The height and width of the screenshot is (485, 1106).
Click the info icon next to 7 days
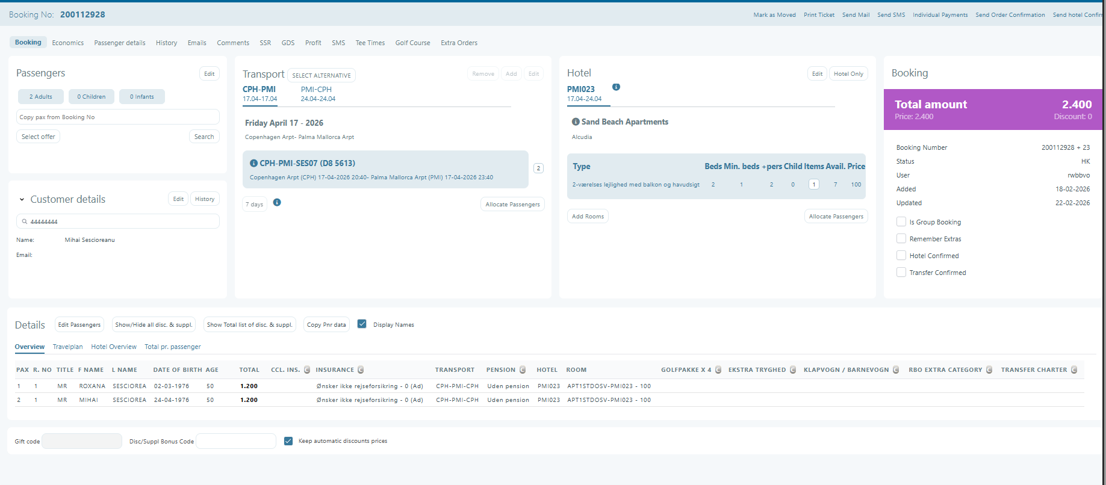coord(277,203)
